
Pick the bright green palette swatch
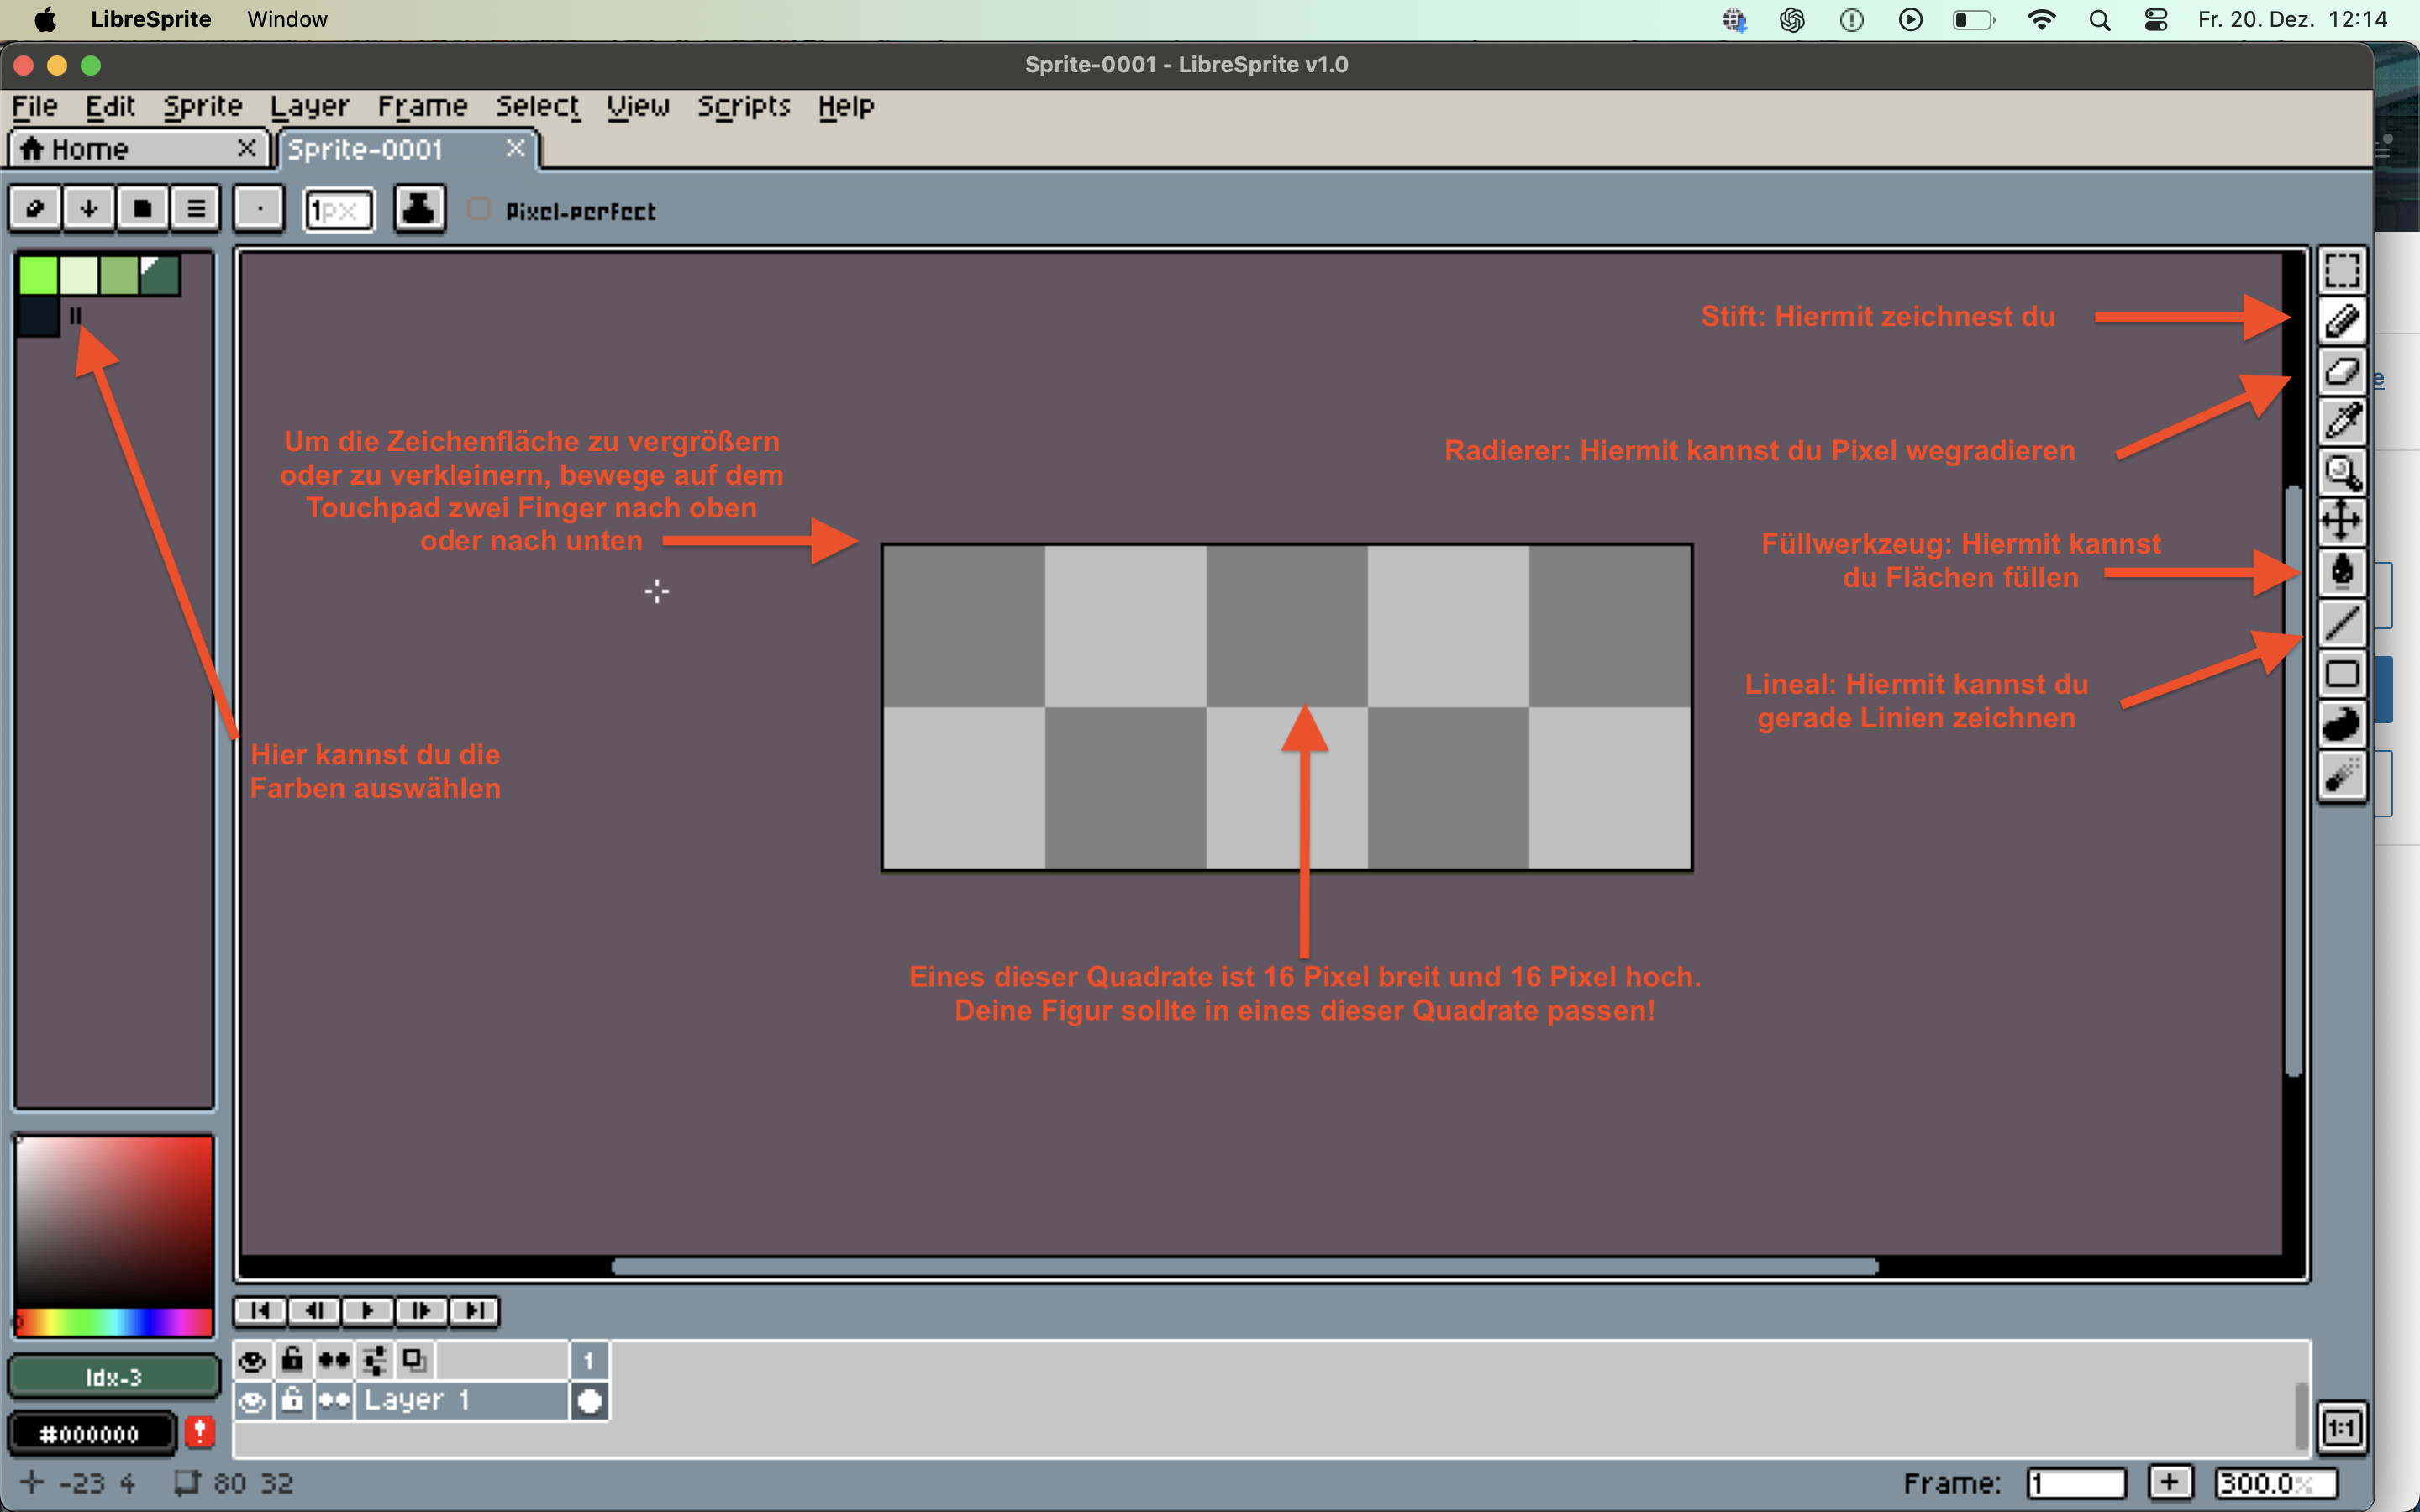(x=38, y=275)
